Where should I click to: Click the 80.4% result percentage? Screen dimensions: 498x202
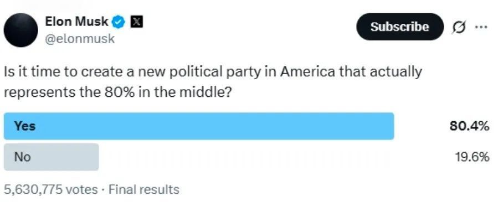[469, 126]
